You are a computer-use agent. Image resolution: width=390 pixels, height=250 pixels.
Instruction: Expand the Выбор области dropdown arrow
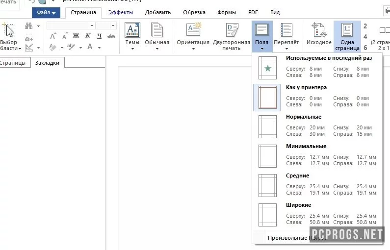point(20,49)
